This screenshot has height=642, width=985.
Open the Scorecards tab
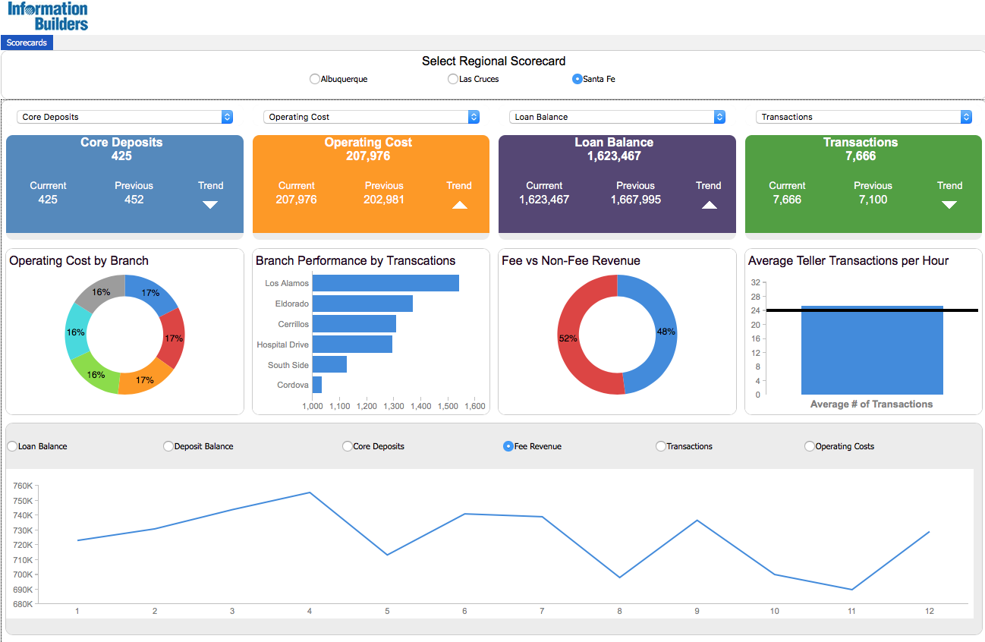click(x=27, y=43)
